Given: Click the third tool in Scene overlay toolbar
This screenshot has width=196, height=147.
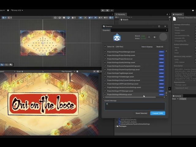Looking at the screenshot, I should pos(11,65).
